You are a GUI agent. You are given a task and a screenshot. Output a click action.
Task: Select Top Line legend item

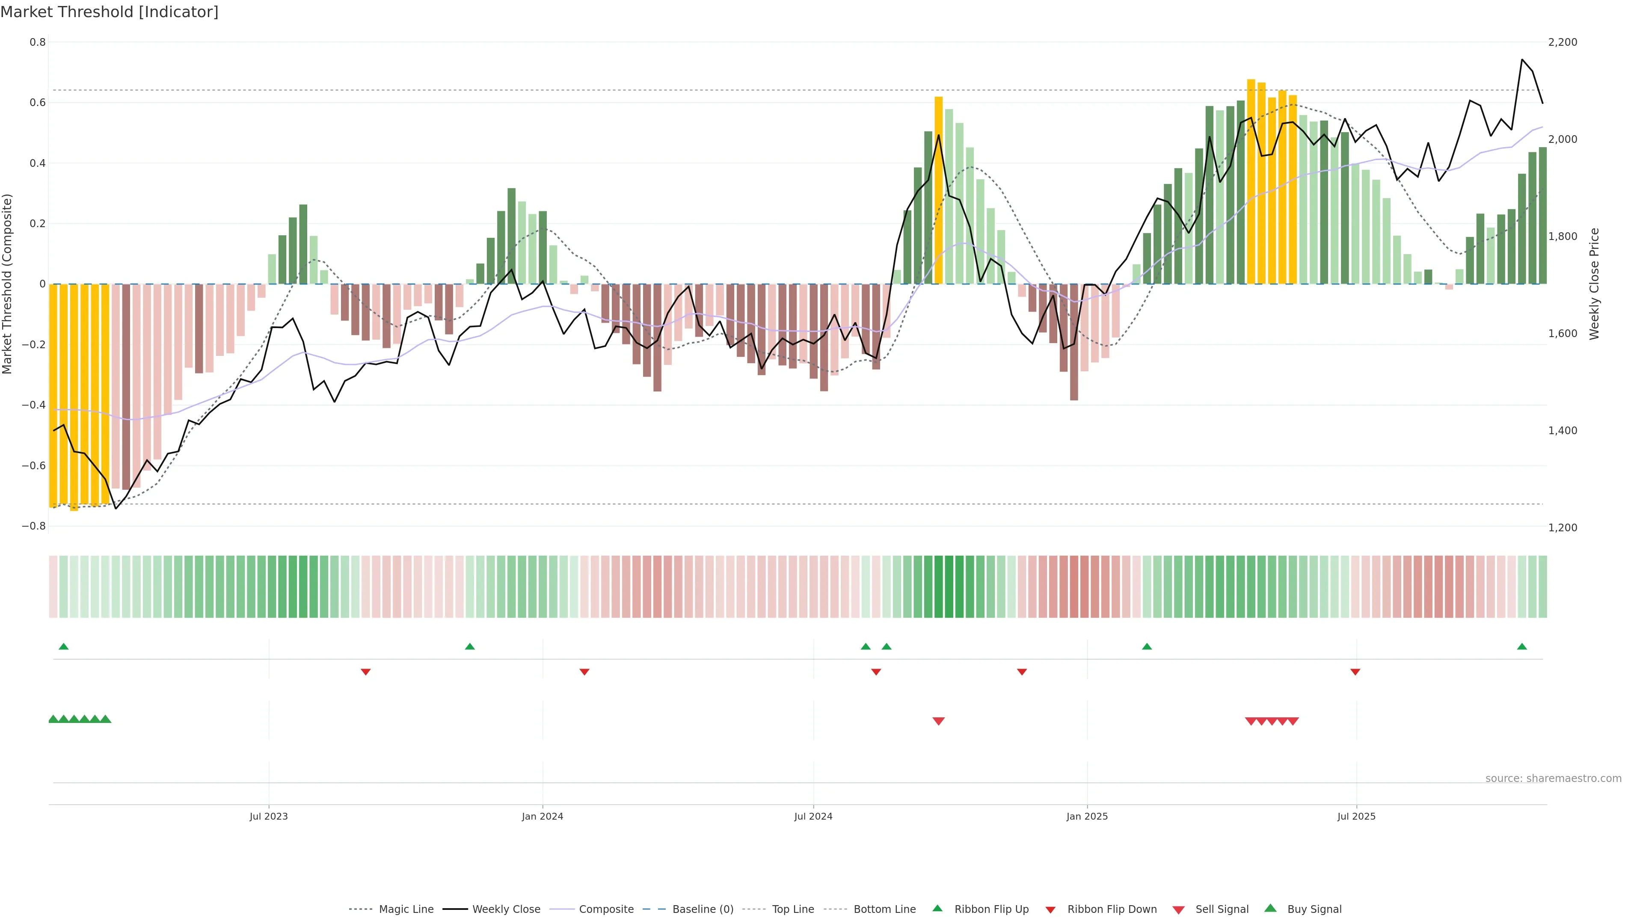click(x=793, y=909)
